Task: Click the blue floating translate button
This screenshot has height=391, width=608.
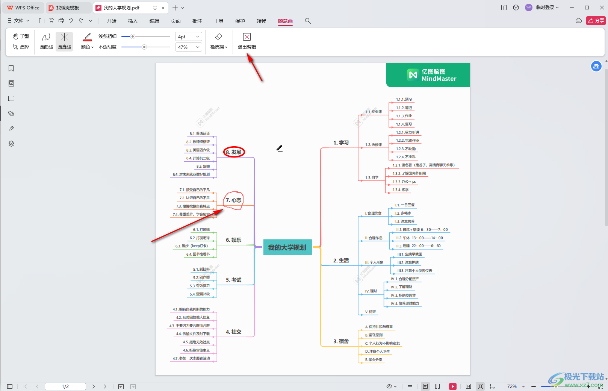Action: click(596, 67)
